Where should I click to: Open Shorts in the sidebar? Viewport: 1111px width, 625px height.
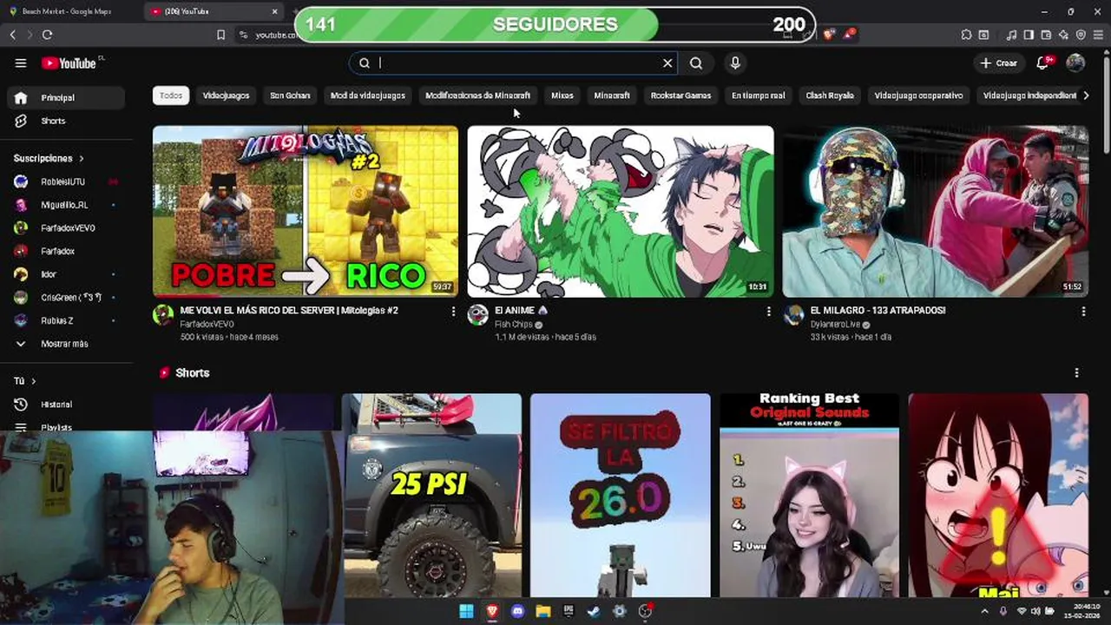point(65,121)
